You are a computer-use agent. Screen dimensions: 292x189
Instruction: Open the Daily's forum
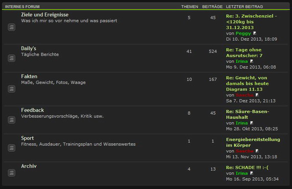(x=29, y=49)
